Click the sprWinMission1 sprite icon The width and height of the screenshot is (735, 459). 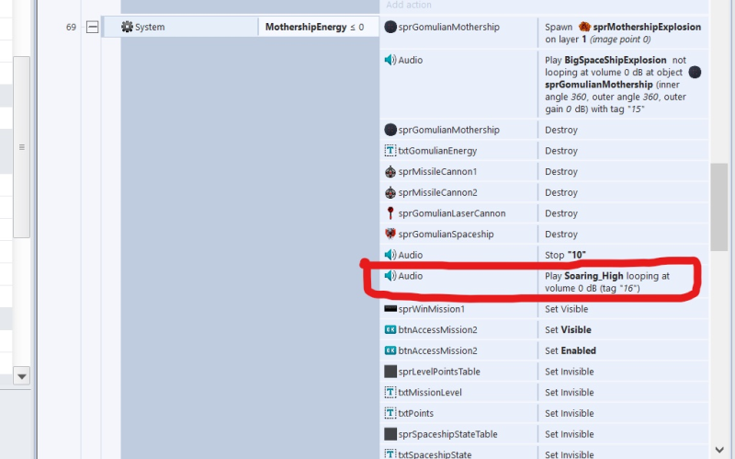tap(390, 309)
